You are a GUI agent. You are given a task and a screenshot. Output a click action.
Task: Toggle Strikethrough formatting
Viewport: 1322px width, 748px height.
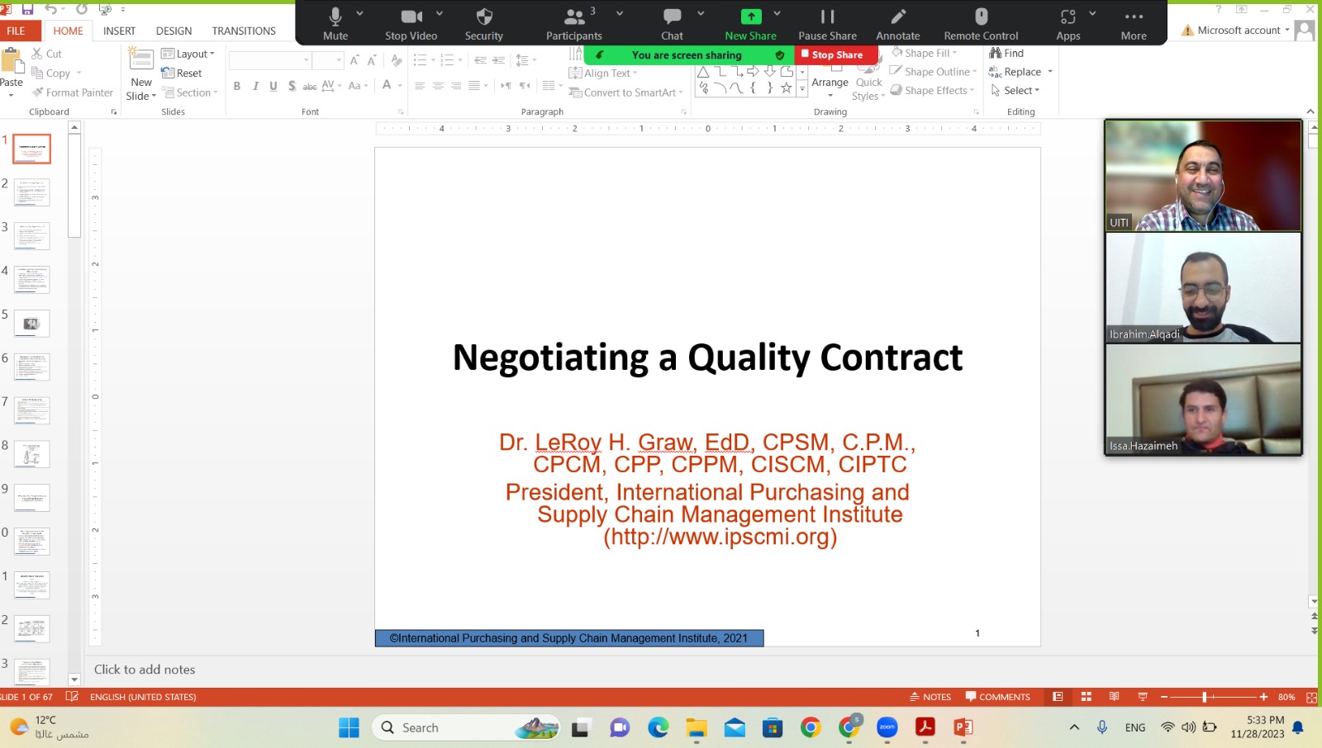point(310,86)
